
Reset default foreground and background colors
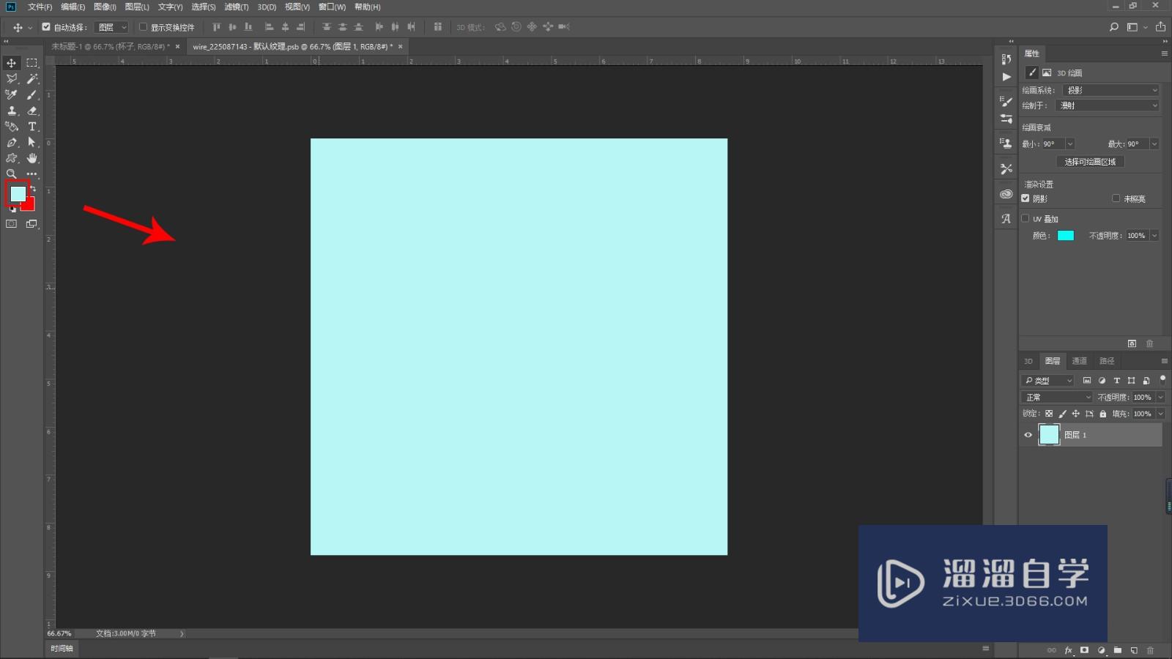click(12, 209)
